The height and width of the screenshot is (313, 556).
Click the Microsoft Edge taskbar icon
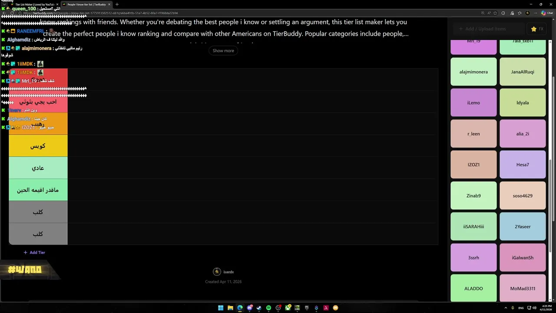click(240, 308)
